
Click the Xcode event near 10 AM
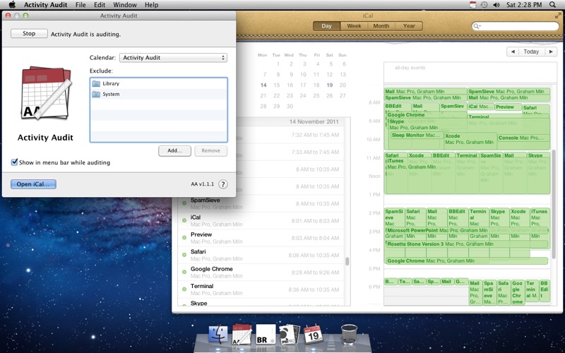pos(470,139)
